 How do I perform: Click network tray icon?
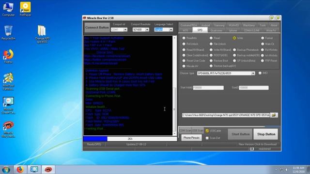pyautogui.click(x=281, y=170)
